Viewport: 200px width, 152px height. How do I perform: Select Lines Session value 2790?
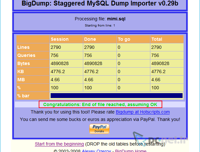(x=56, y=47)
